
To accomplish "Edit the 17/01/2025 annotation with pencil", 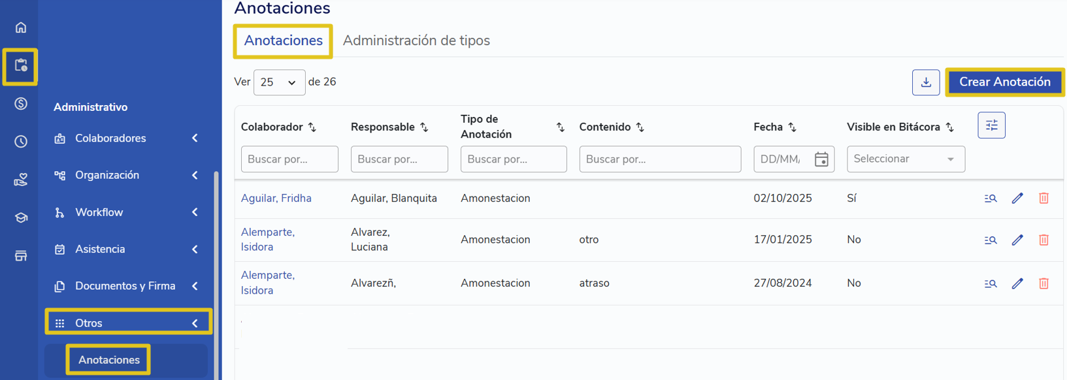I will (1017, 240).
